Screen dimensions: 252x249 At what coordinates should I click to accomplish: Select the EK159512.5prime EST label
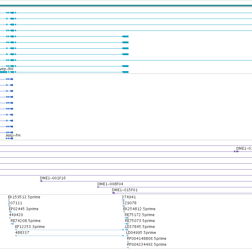pyautogui.click(x=24, y=197)
